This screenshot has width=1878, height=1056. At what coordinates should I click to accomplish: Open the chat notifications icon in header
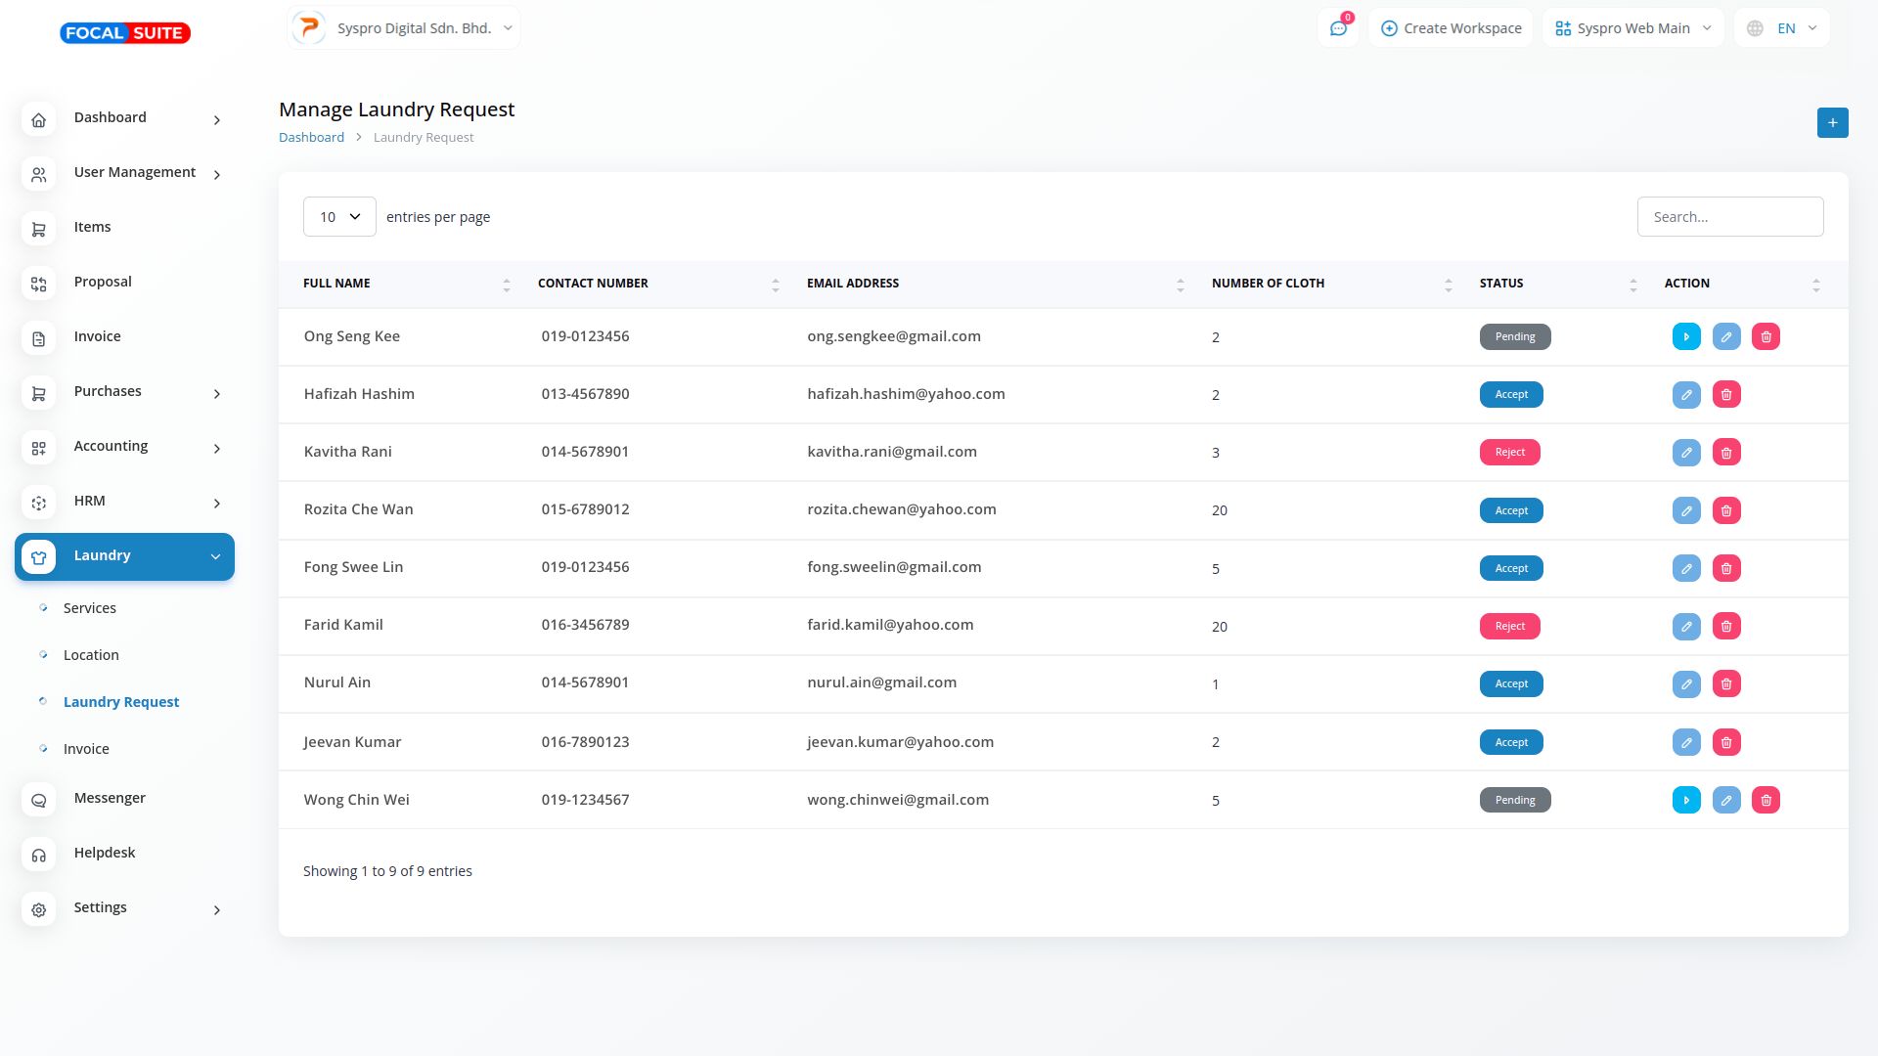(x=1338, y=28)
